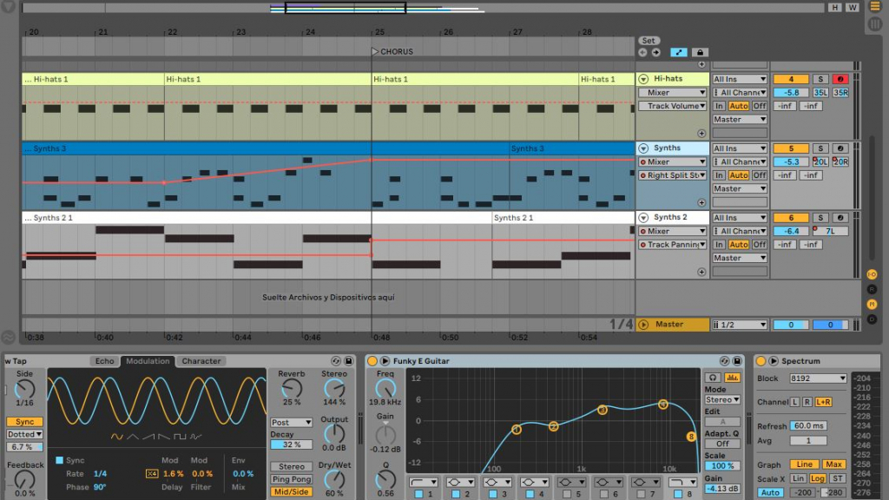Click the Spectrum Auto range button

click(770, 493)
